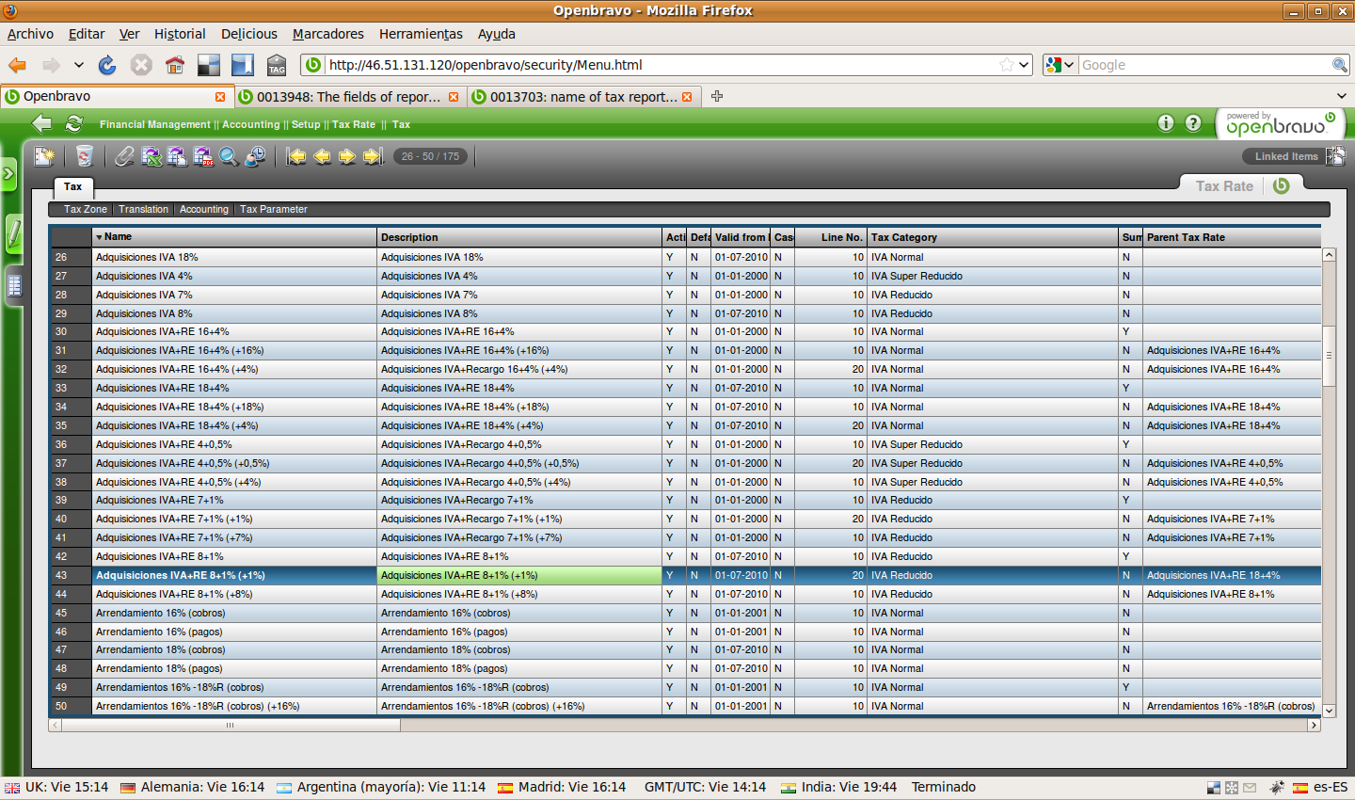Click into the Google search field
This screenshot has height=800, width=1355.
pyautogui.click(x=1204, y=65)
